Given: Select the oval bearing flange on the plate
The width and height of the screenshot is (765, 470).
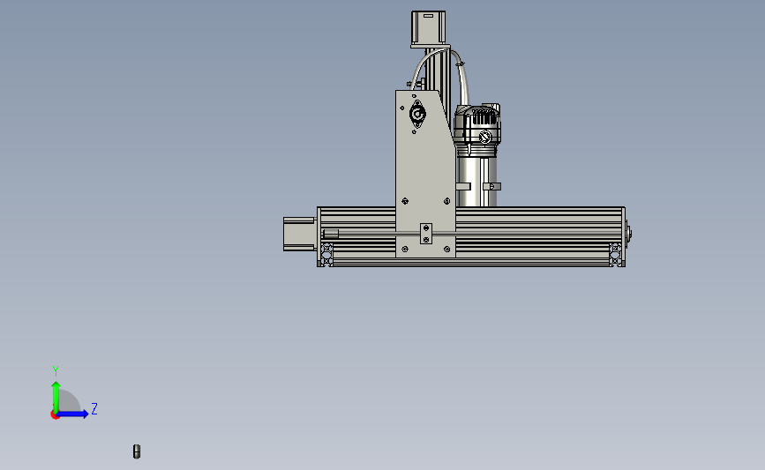Looking at the screenshot, I should tap(417, 115).
